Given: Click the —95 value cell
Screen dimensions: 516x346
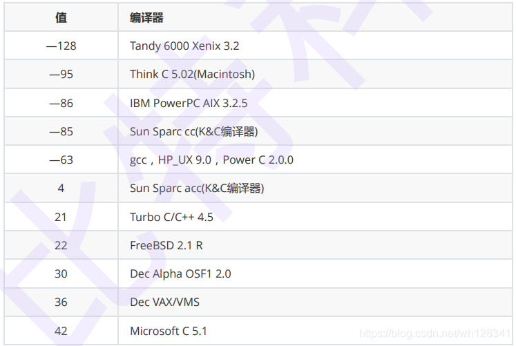Looking at the screenshot, I should tap(61, 75).
